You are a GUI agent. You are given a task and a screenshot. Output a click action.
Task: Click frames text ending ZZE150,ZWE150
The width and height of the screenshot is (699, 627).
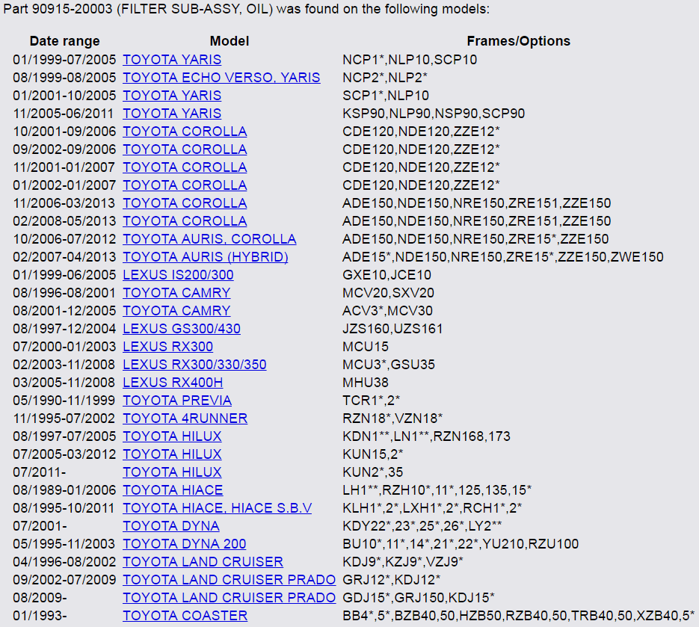pos(503,256)
